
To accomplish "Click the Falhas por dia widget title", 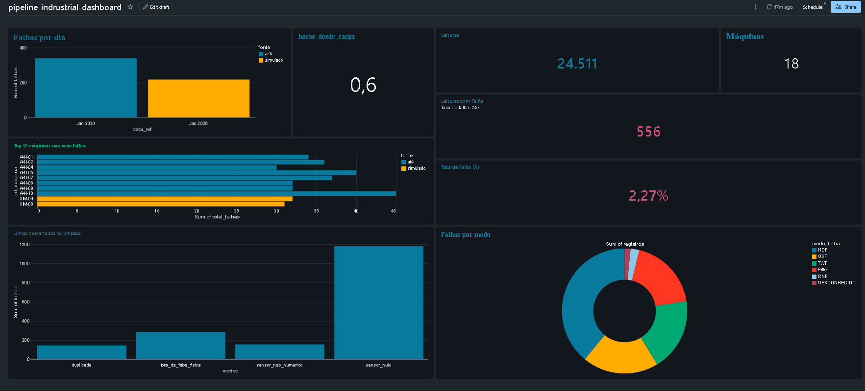I will [x=39, y=38].
